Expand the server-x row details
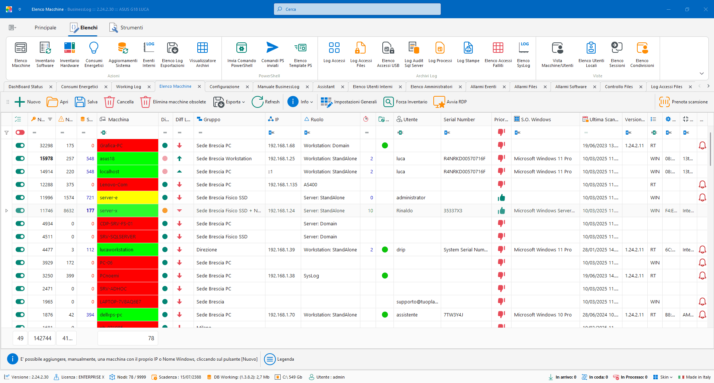The image size is (714, 383). (7, 210)
